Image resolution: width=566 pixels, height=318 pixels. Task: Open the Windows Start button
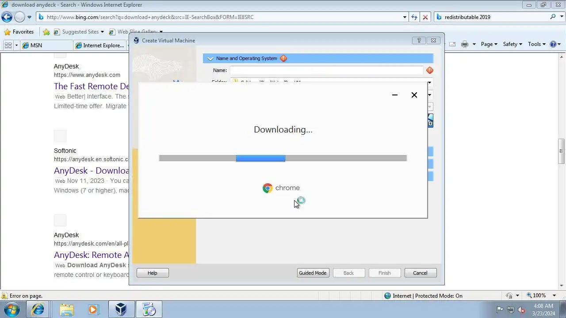point(12,310)
